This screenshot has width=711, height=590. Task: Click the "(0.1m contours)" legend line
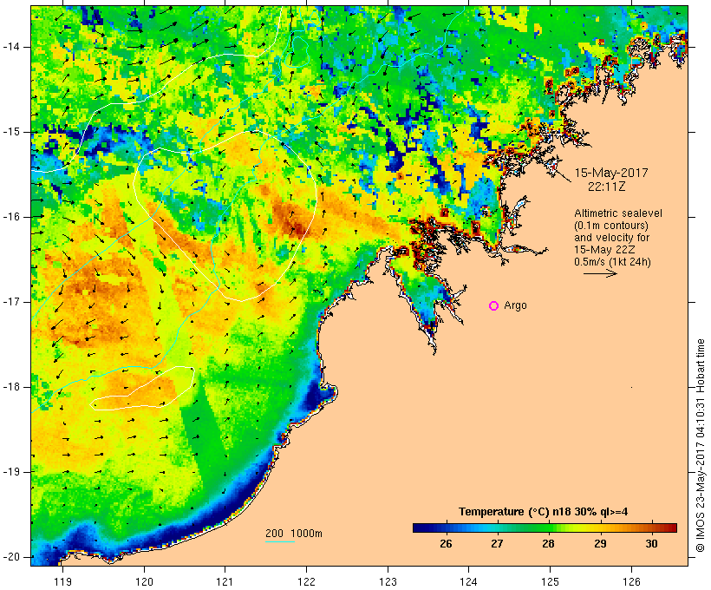pyautogui.click(x=611, y=226)
